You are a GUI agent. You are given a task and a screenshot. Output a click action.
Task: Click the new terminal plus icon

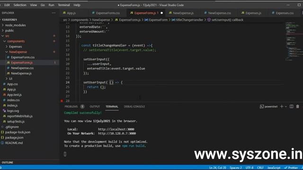[x=282, y=107]
